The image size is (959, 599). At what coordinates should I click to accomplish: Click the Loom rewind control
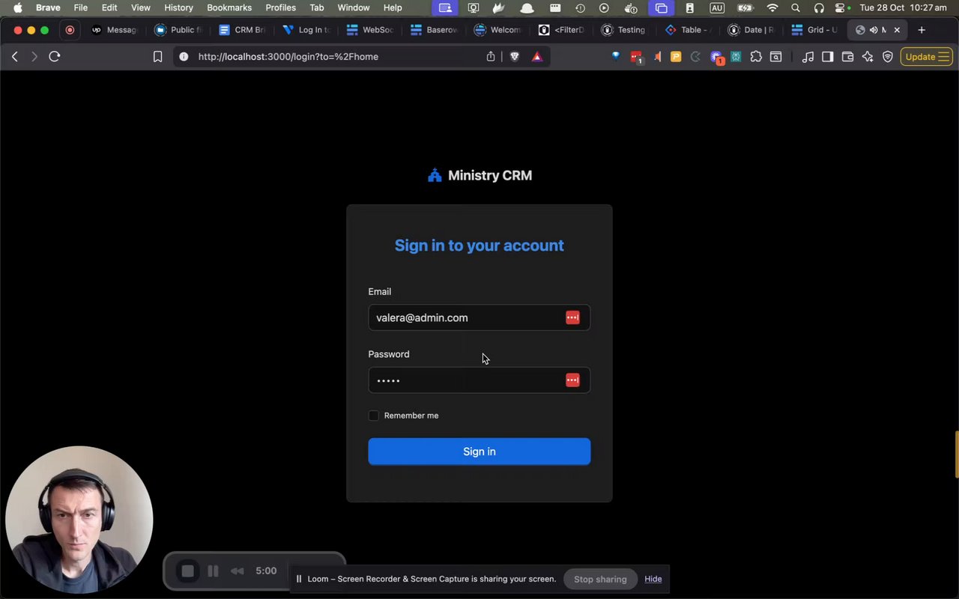pyautogui.click(x=237, y=571)
